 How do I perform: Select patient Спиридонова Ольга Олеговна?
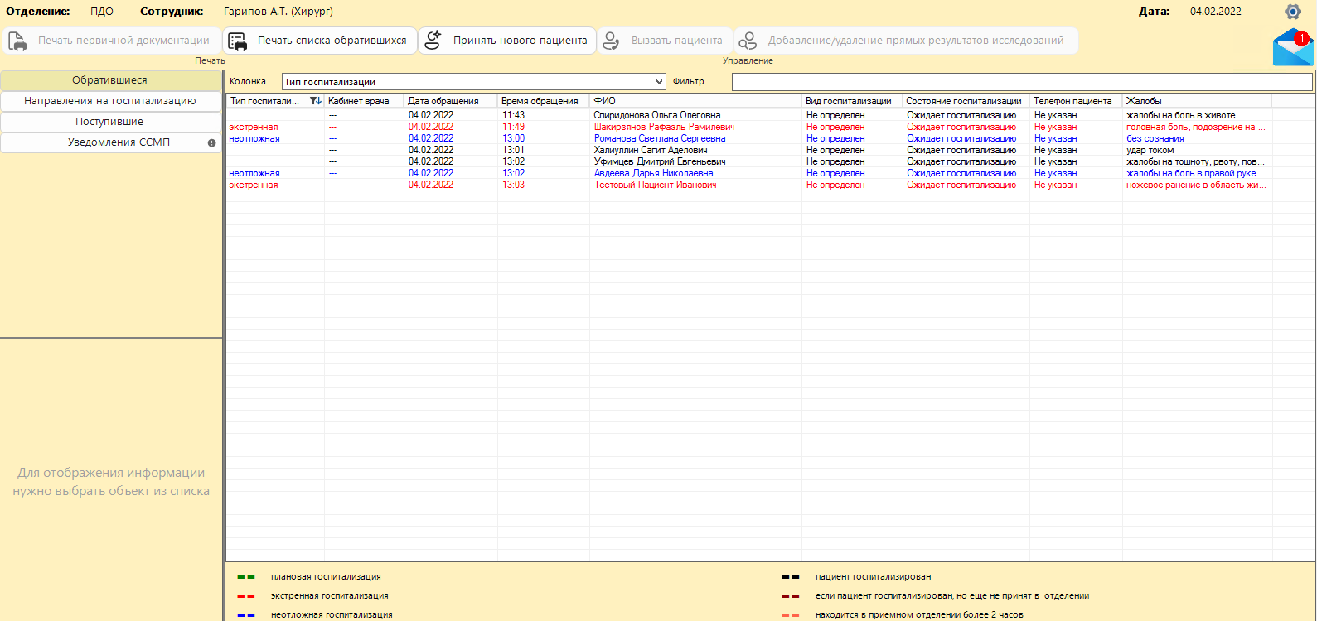[656, 115]
